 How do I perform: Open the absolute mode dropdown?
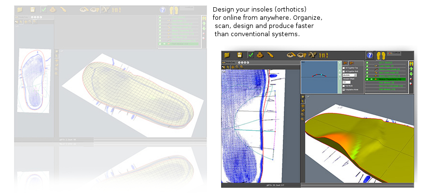[x=349, y=75]
